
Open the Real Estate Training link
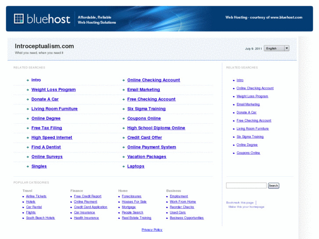(137, 218)
